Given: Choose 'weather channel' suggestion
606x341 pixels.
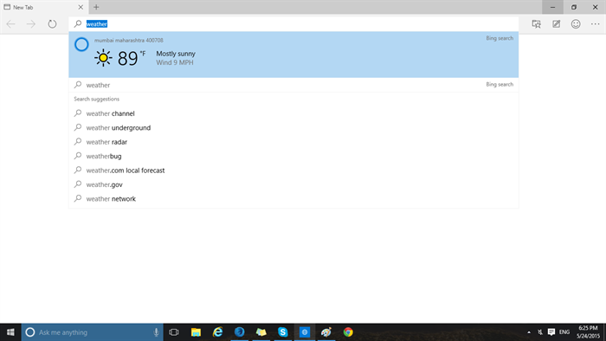Looking at the screenshot, I should coord(293,113).
